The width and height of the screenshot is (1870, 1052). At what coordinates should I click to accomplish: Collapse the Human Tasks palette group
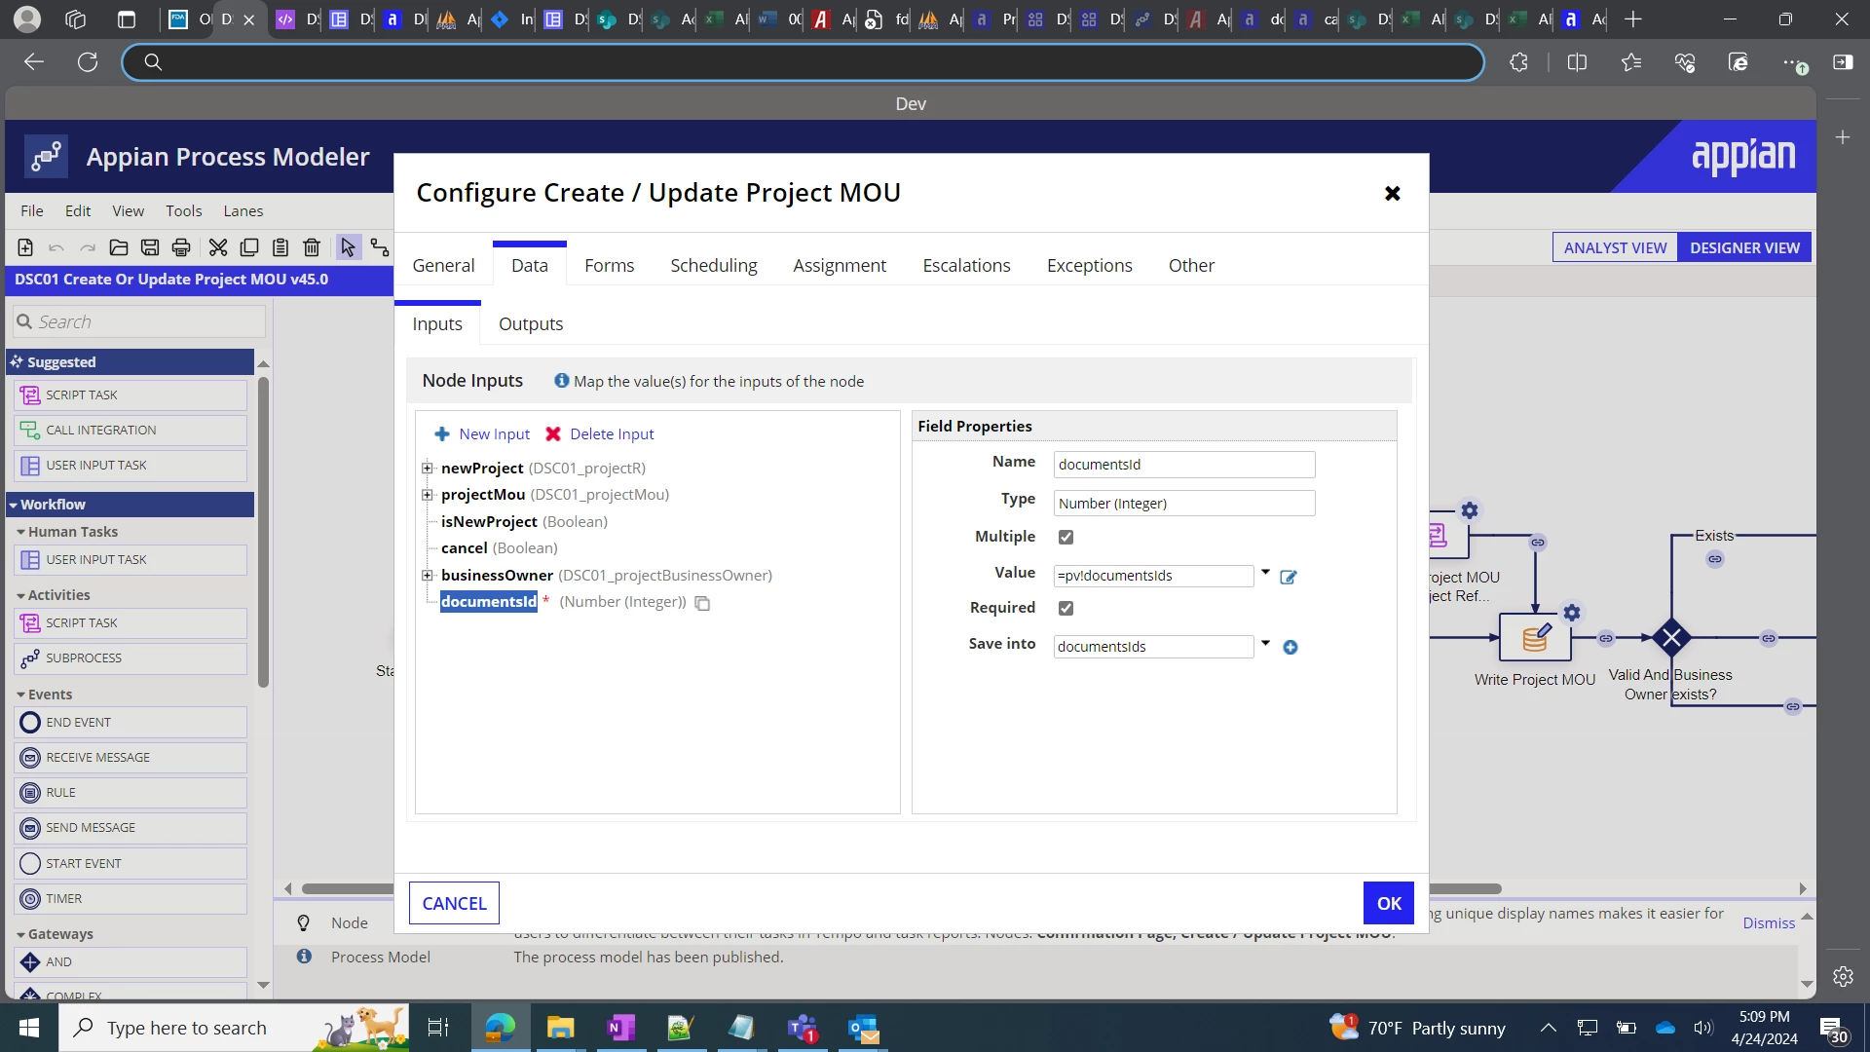pyautogui.click(x=21, y=532)
